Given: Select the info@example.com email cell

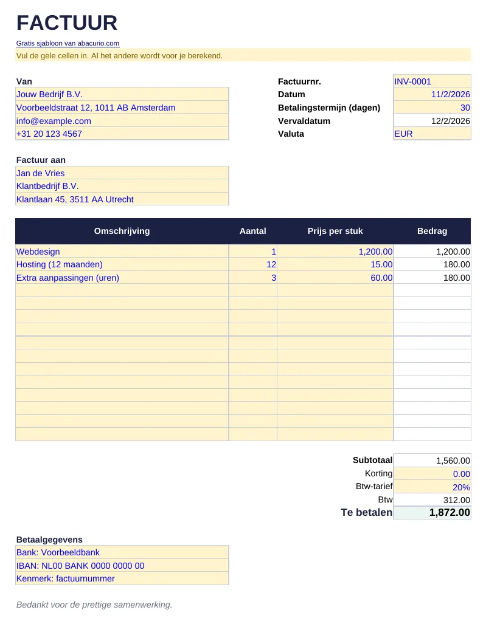Looking at the screenshot, I should click(x=122, y=120).
